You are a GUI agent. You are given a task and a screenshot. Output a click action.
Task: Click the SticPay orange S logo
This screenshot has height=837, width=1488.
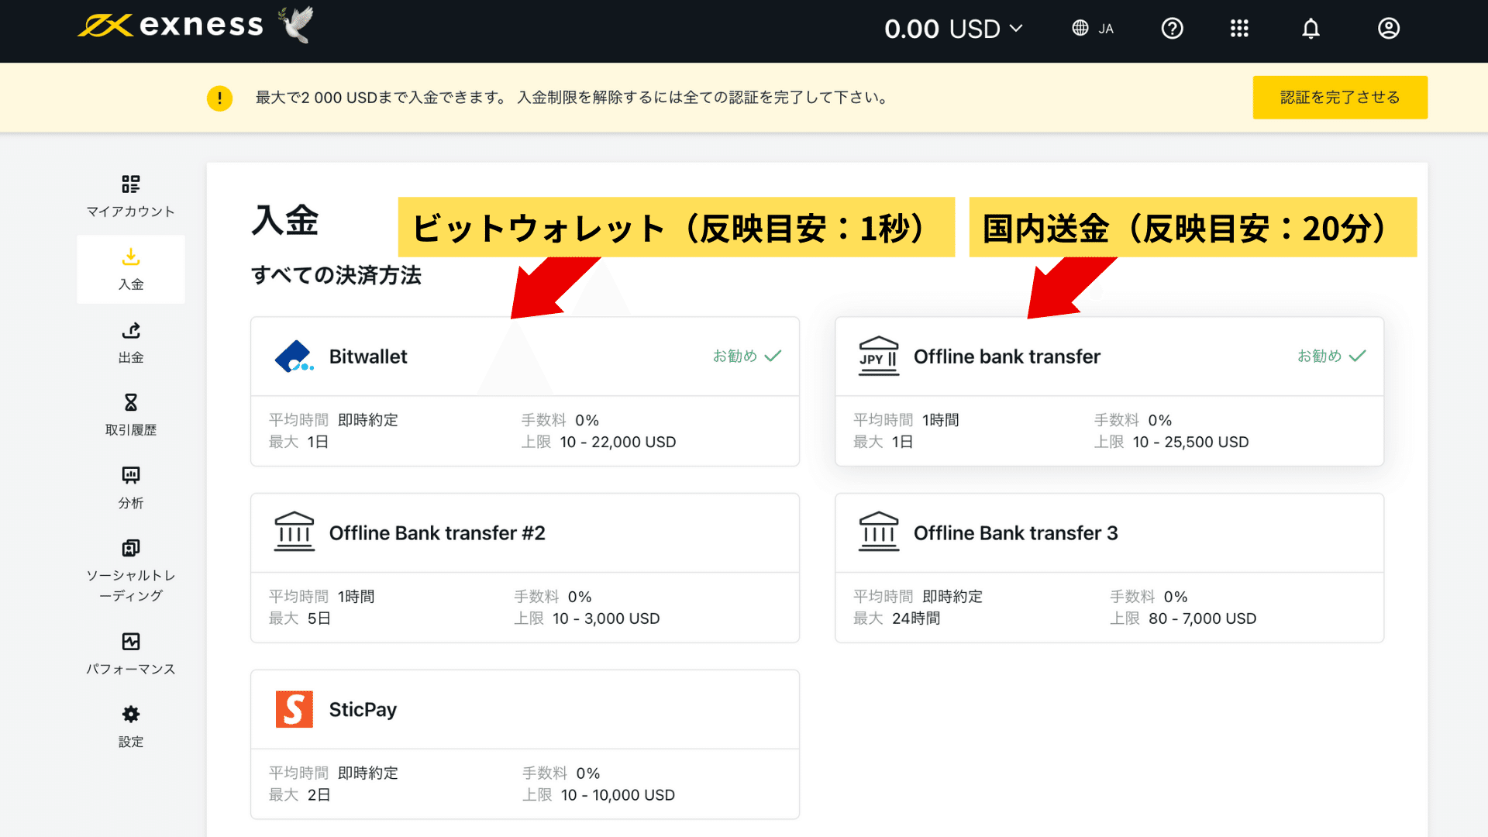(x=294, y=709)
